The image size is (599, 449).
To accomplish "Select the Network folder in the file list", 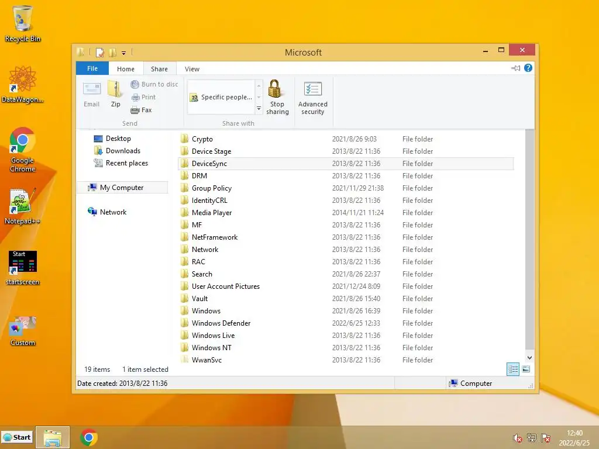I will coord(346,249).
